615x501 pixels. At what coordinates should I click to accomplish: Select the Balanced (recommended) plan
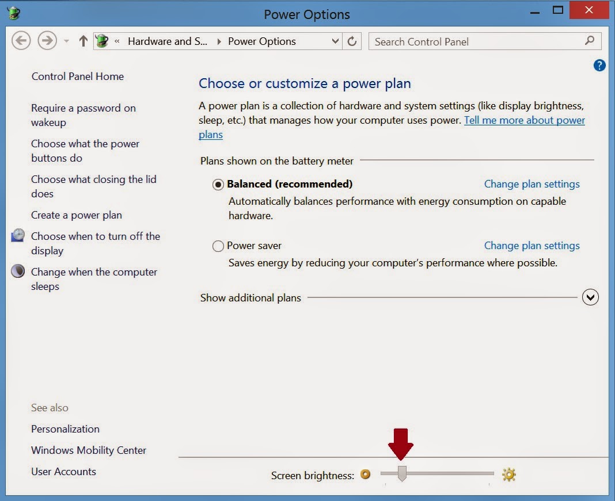218,184
